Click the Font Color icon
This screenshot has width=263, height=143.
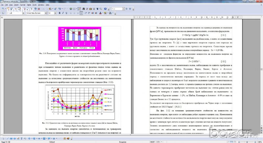click(101, 13)
